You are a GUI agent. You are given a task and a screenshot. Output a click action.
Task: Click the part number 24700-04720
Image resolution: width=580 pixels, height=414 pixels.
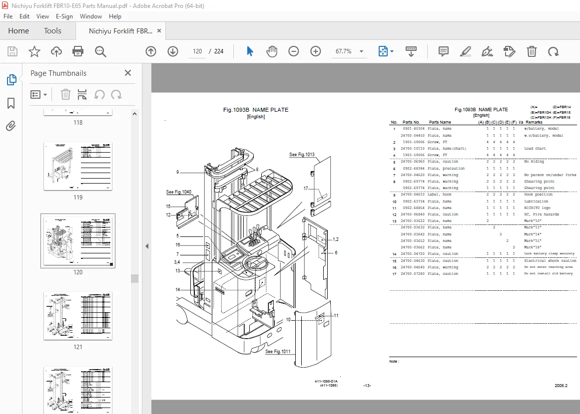(413, 254)
